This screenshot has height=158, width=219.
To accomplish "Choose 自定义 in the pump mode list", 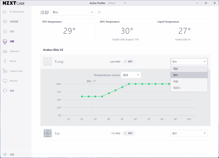I will pos(189,88).
